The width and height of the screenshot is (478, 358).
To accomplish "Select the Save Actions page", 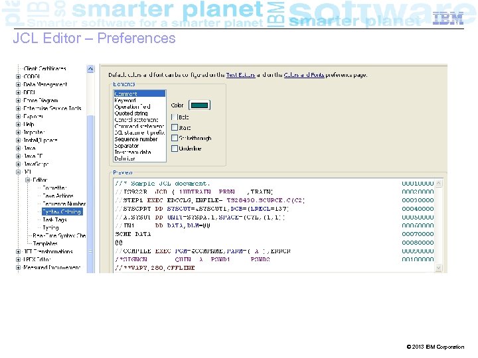I will pyautogui.click(x=58, y=196).
